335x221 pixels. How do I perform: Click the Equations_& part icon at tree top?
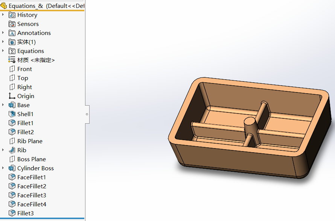coord(4,6)
